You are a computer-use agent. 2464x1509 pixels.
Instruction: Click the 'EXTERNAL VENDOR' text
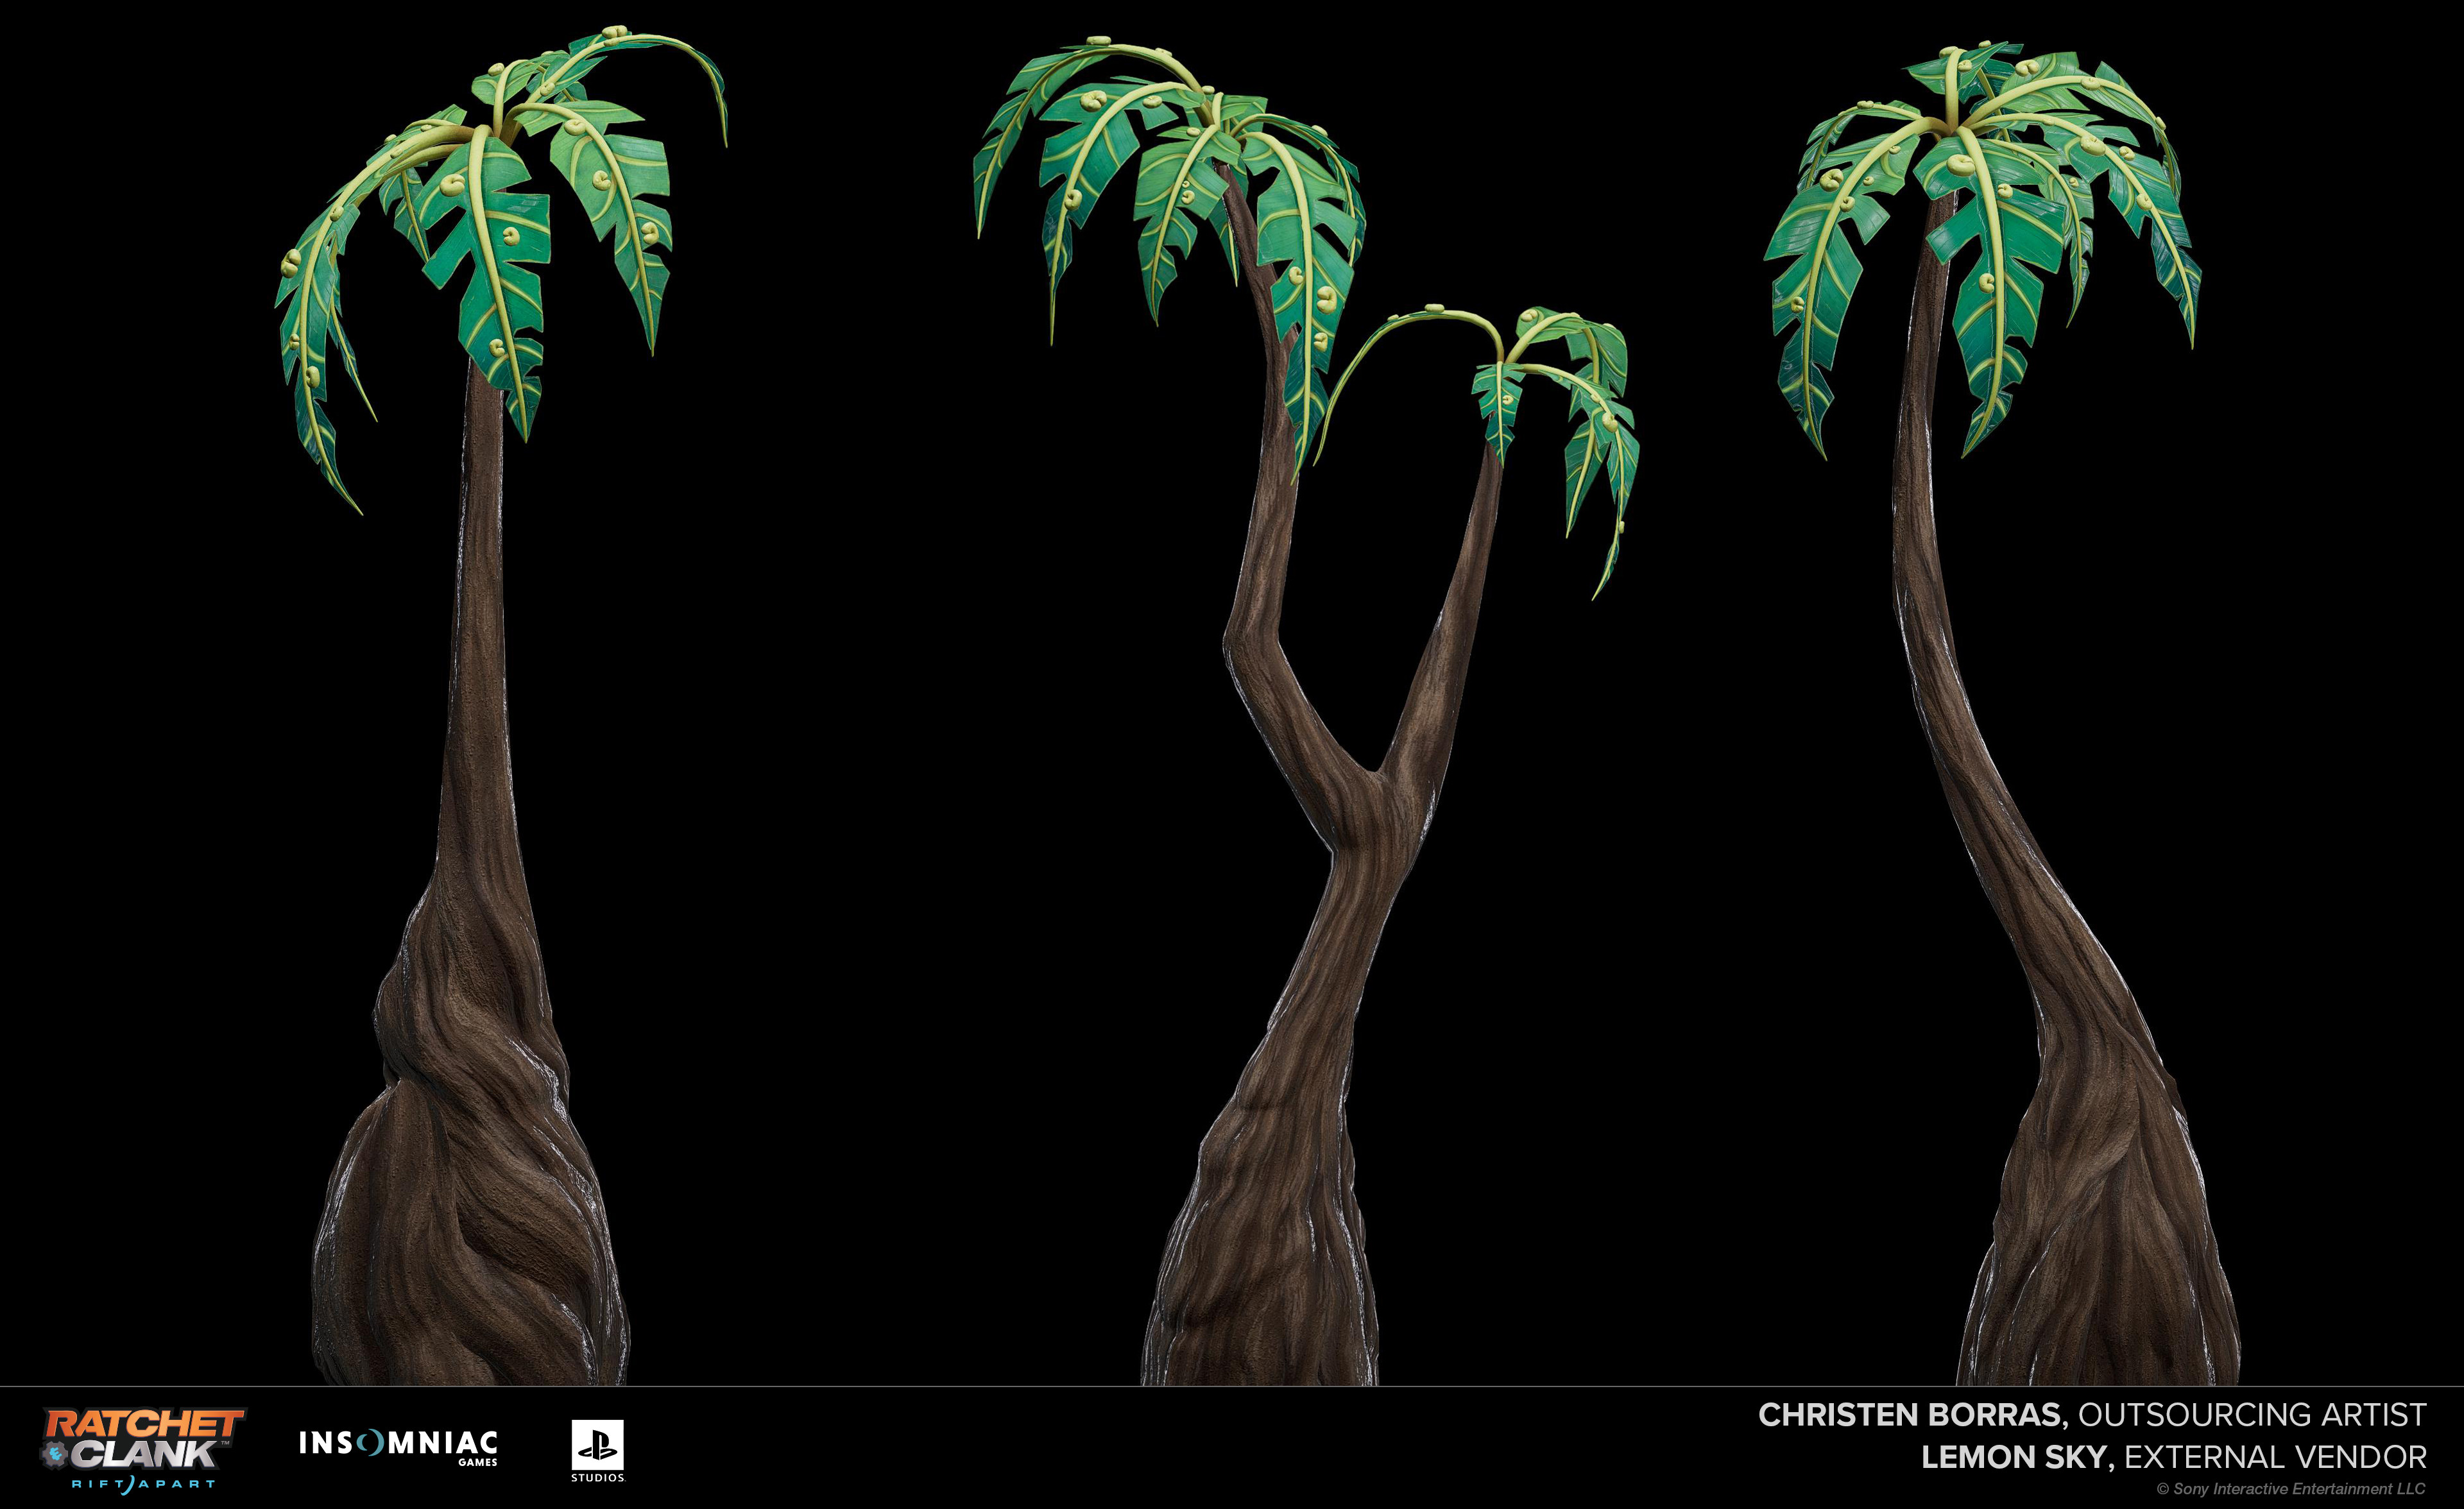pyautogui.click(x=2276, y=1457)
